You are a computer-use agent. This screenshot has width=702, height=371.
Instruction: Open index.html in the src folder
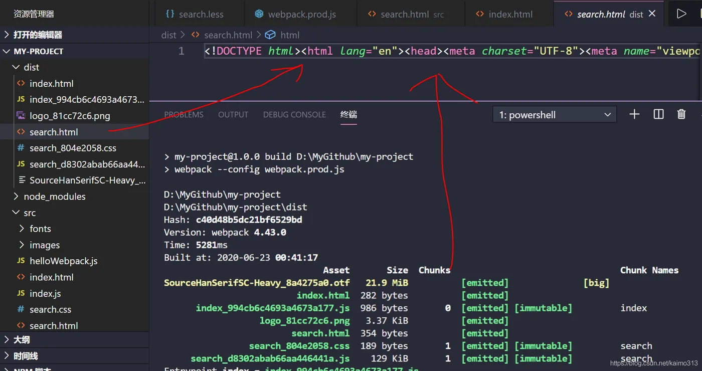(x=74, y=277)
